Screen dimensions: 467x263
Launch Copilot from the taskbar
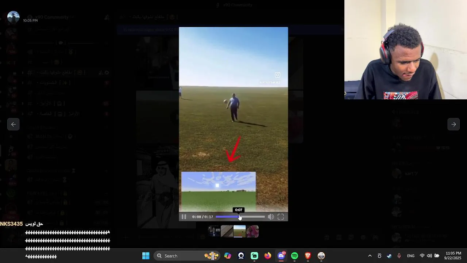click(228, 256)
